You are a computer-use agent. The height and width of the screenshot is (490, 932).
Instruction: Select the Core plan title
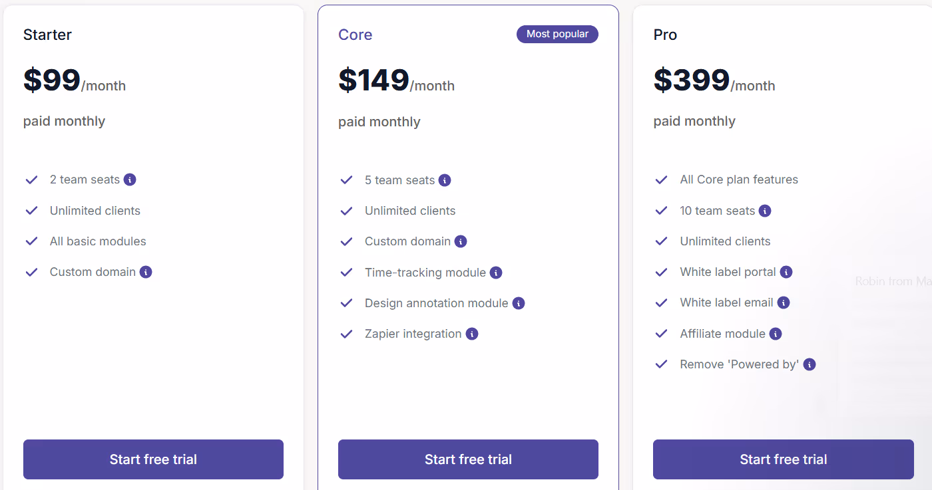tap(355, 35)
